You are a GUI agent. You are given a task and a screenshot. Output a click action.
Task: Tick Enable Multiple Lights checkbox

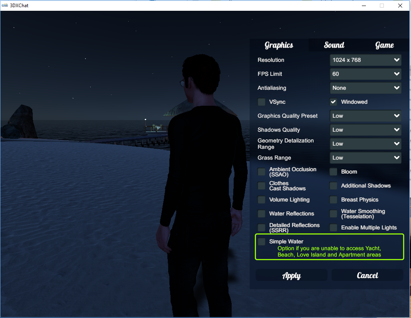[x=333, y=228]
